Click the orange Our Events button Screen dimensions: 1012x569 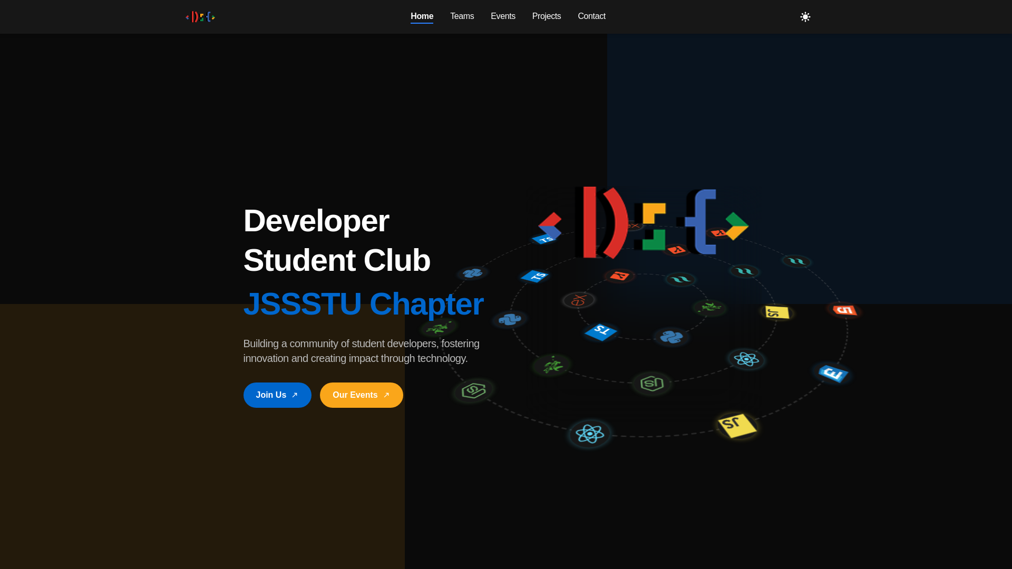tap(362, 395)
